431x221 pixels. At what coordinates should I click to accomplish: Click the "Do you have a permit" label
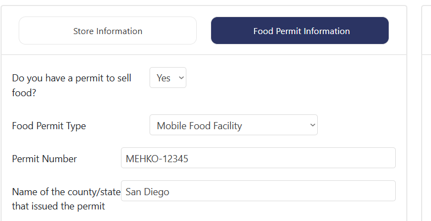pyautogui.click(x=71, y=78)
